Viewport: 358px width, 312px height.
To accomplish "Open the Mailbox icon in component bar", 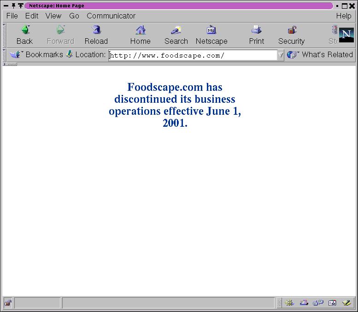I will coord(304,303).
